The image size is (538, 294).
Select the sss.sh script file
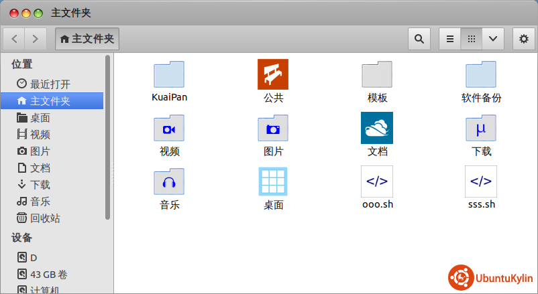click(481, 181)
